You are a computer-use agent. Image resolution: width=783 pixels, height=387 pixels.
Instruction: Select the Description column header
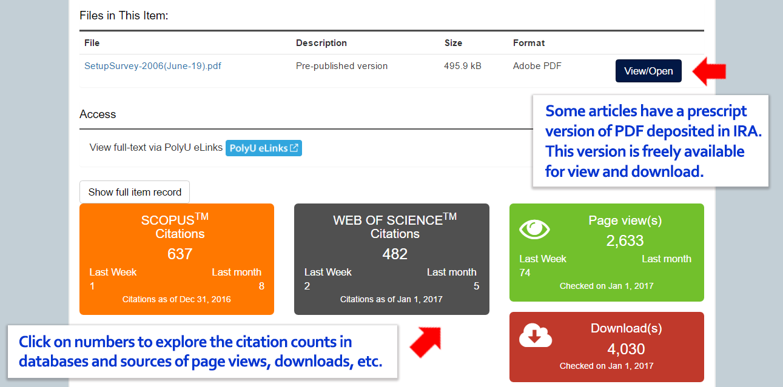[x=321, y=43]
